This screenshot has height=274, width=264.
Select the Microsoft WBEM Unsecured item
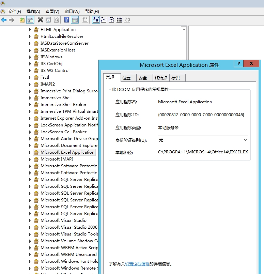coord(69,255)
